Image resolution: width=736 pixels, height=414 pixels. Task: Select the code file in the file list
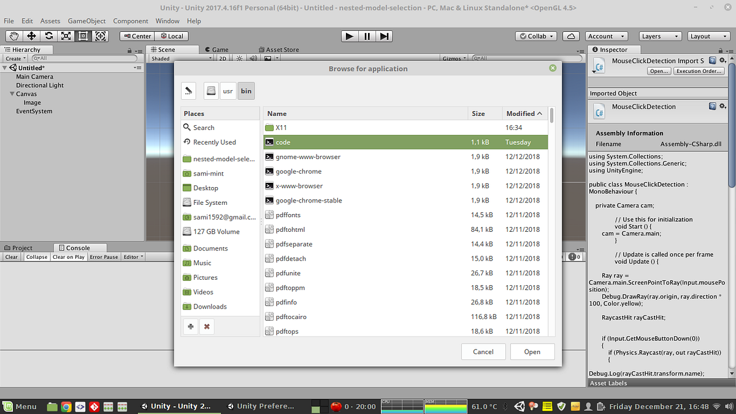tap(283, 142)
